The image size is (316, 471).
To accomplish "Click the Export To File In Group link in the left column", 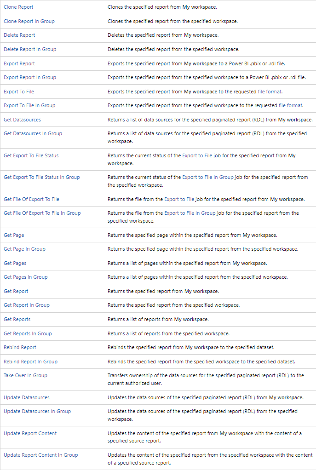I will tap(29, 105).
